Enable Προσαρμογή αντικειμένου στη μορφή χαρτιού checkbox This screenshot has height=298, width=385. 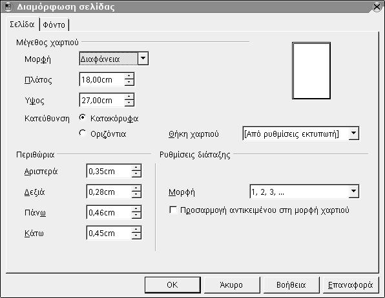point(173,210)
